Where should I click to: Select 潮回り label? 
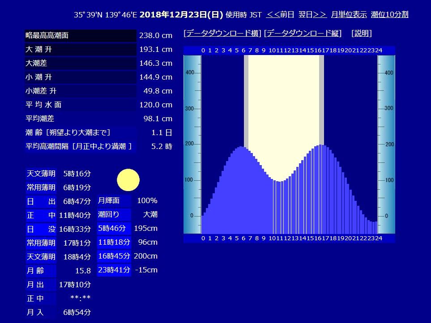click(x=114, y=214)
